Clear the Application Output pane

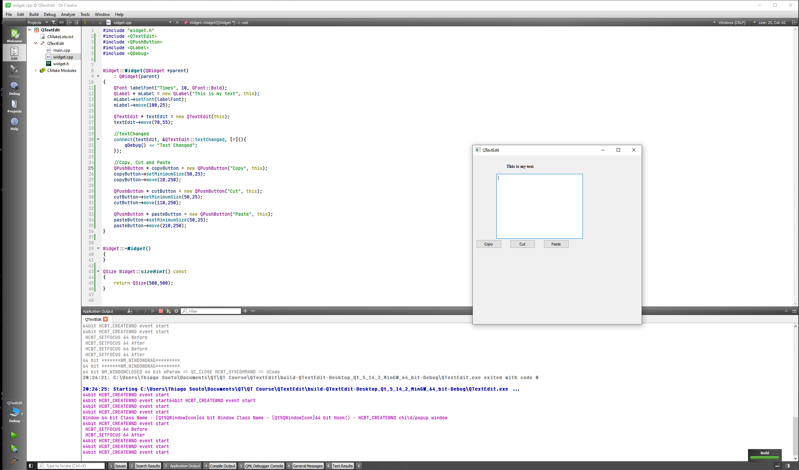130,311
